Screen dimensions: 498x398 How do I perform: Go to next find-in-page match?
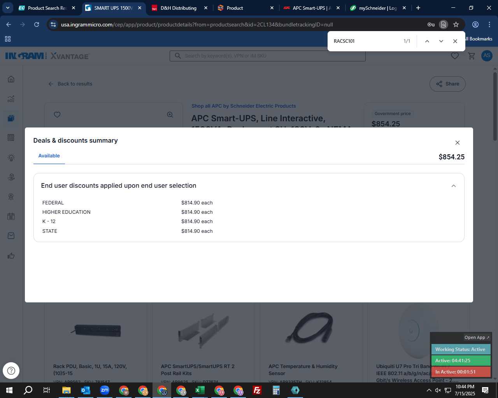(441, 41)
